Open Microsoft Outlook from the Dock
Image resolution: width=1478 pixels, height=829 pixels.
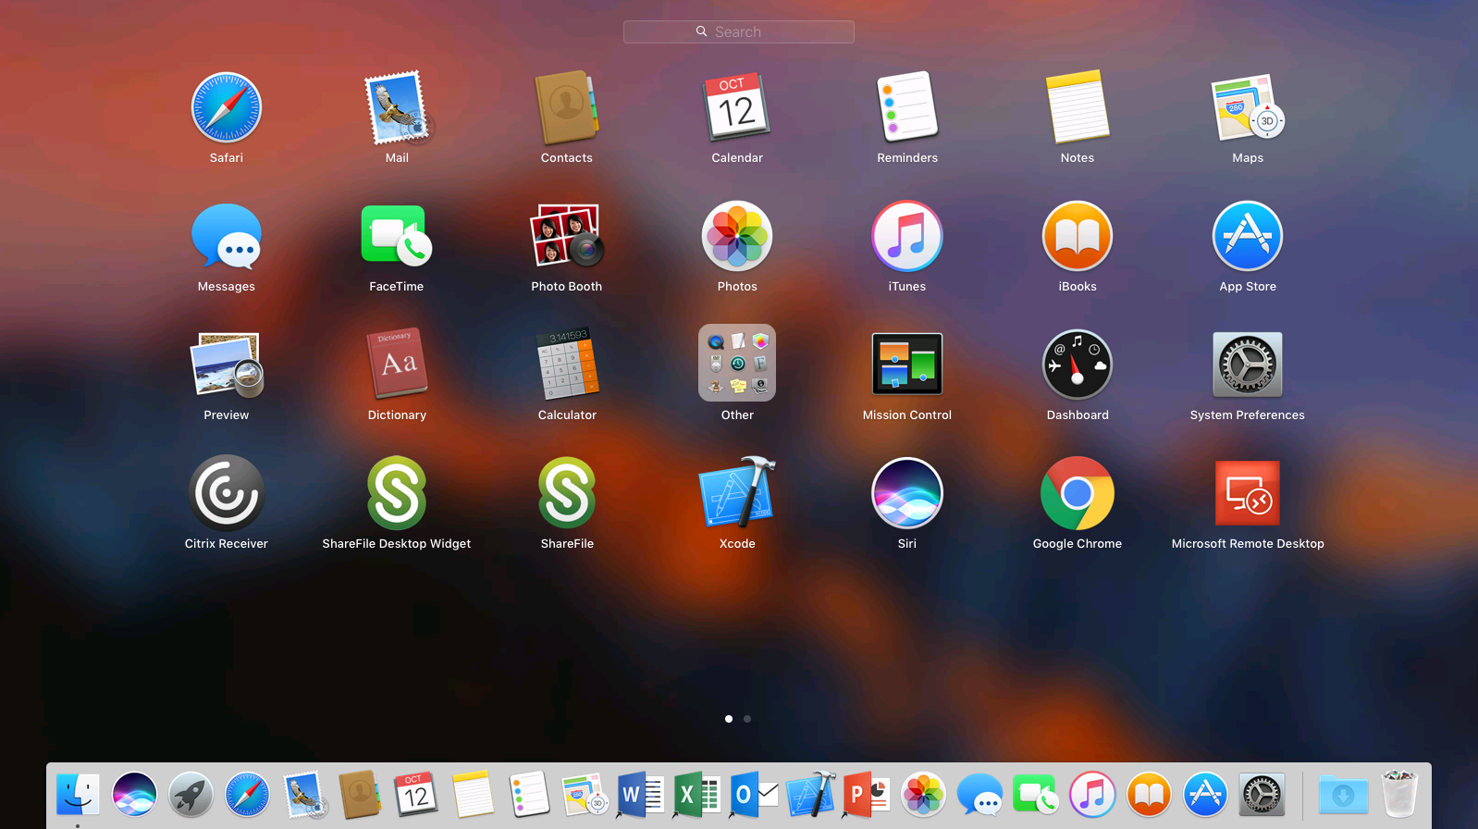coord(754,795)
